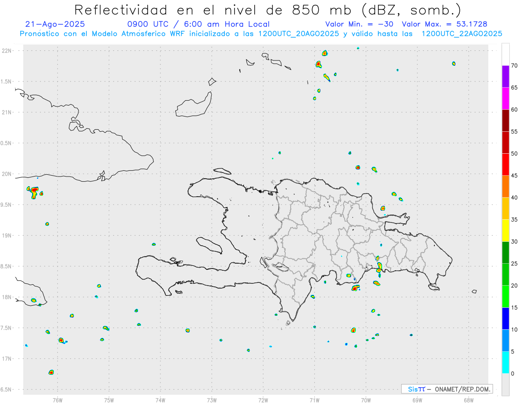
Task: Click the '74W' longitude label
Action: [160, 400]
